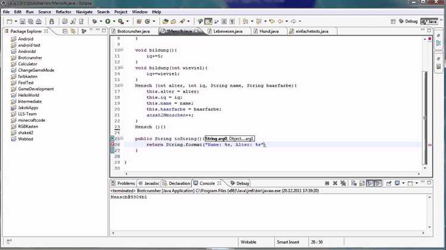Open the Open Console dropdown arrow

416,183
